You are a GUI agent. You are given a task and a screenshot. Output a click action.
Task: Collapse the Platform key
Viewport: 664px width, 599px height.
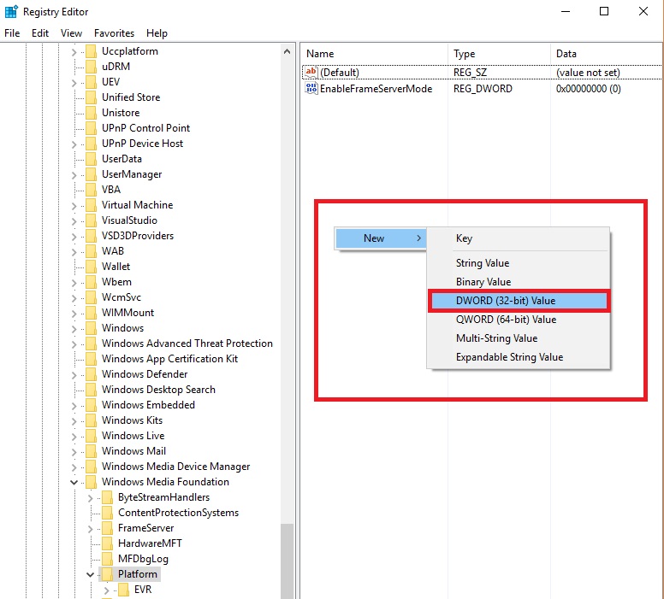[x=90, y=574]
